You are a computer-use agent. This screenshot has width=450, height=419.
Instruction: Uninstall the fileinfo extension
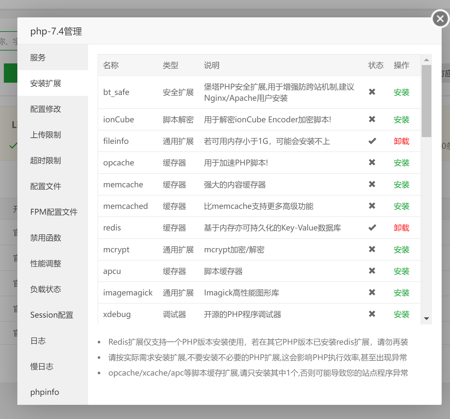(401, 141)
